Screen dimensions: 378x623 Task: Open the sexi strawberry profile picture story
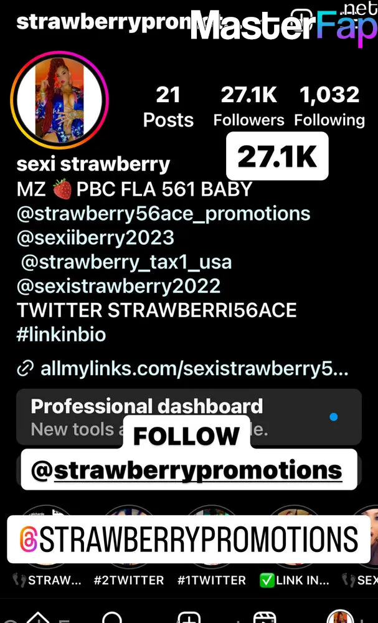(60, 100)
